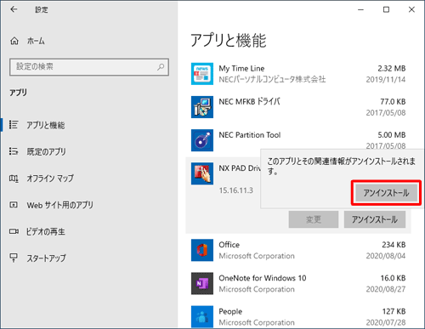This screenshot has width=425, height=329.
Task: Click the Office app icon
Action: coord(202,250)
